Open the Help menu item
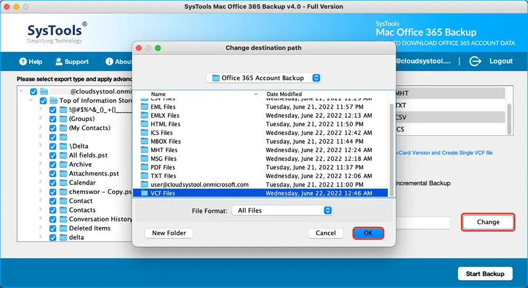This screenshot has height=288, width=528. click(x=31, y=62)
